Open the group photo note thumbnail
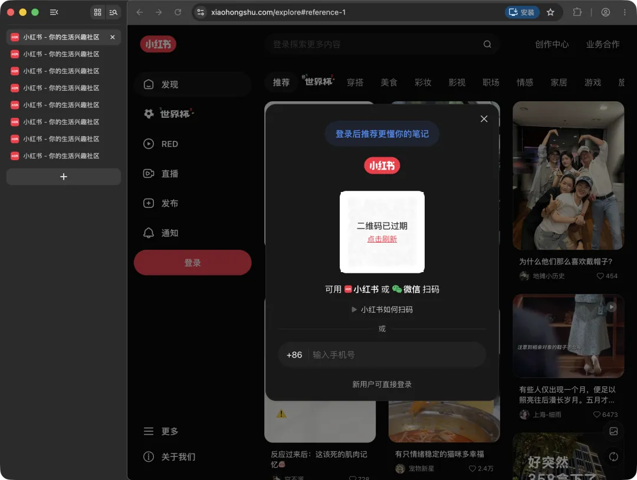637x480 pixels. (569, 176)
